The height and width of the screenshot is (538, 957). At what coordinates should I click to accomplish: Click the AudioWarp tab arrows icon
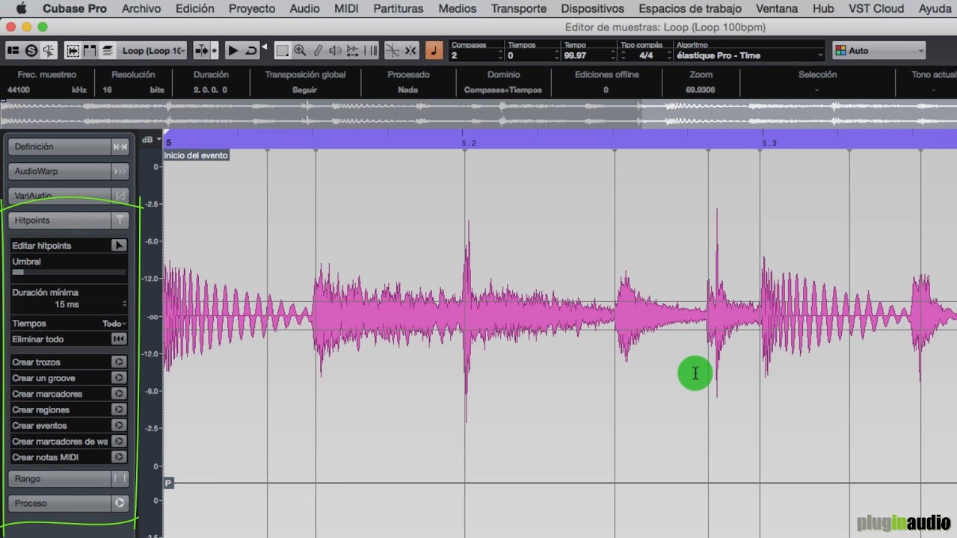[x=120, y=171]
